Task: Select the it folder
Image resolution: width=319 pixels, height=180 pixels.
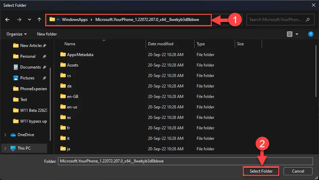Action: [x=68, y=138]
